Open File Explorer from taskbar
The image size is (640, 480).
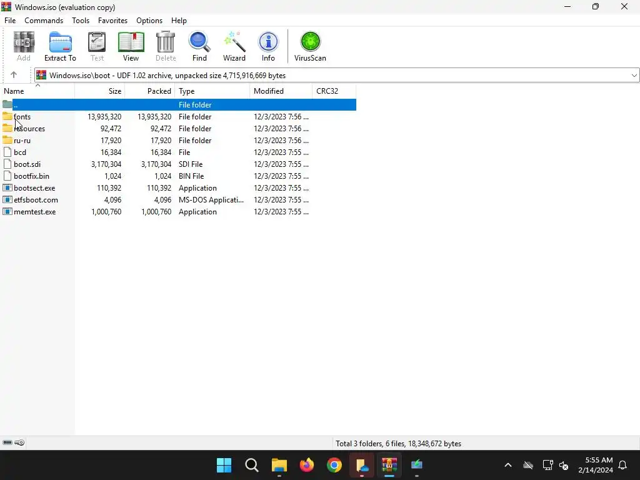point(279,465)
